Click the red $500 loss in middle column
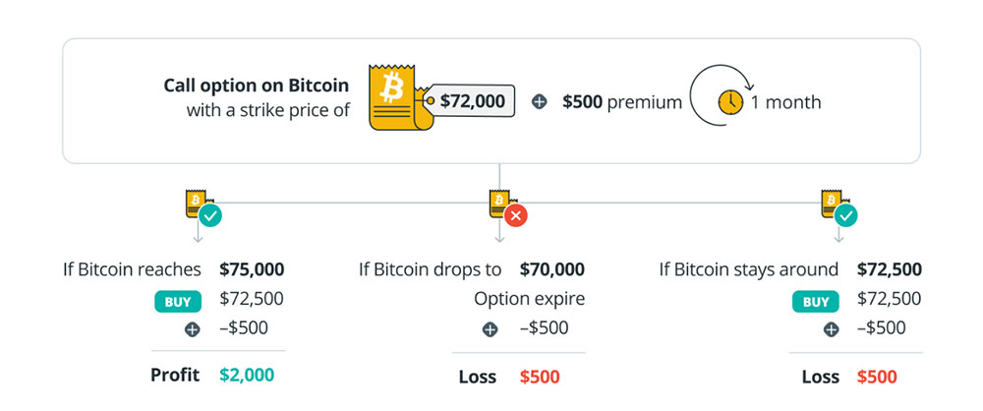 pos(540,377)
